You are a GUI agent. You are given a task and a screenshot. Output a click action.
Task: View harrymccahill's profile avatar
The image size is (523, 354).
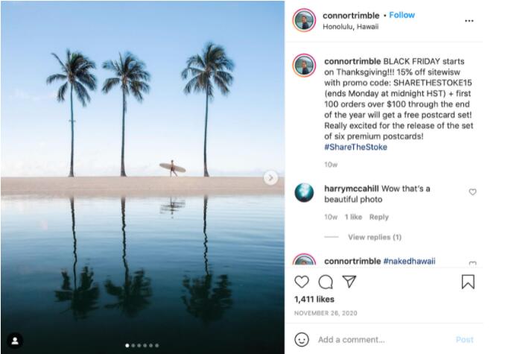[304, 193]
